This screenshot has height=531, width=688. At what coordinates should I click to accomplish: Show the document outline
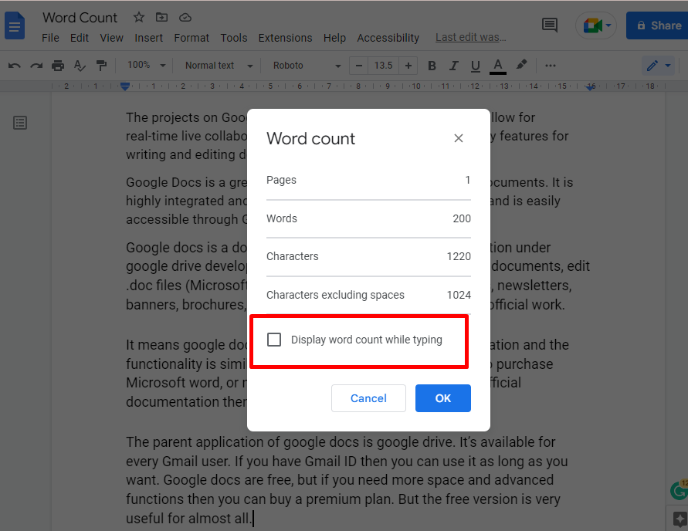[20, 123]
